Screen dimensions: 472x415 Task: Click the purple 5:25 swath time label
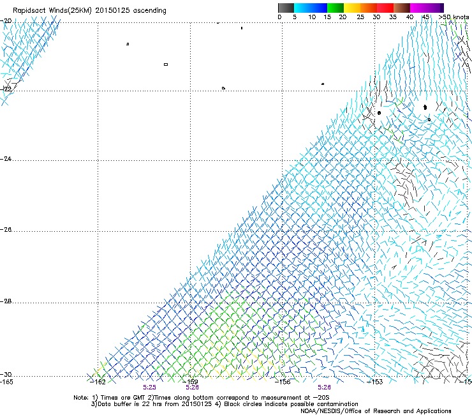(x=150, y=388)
